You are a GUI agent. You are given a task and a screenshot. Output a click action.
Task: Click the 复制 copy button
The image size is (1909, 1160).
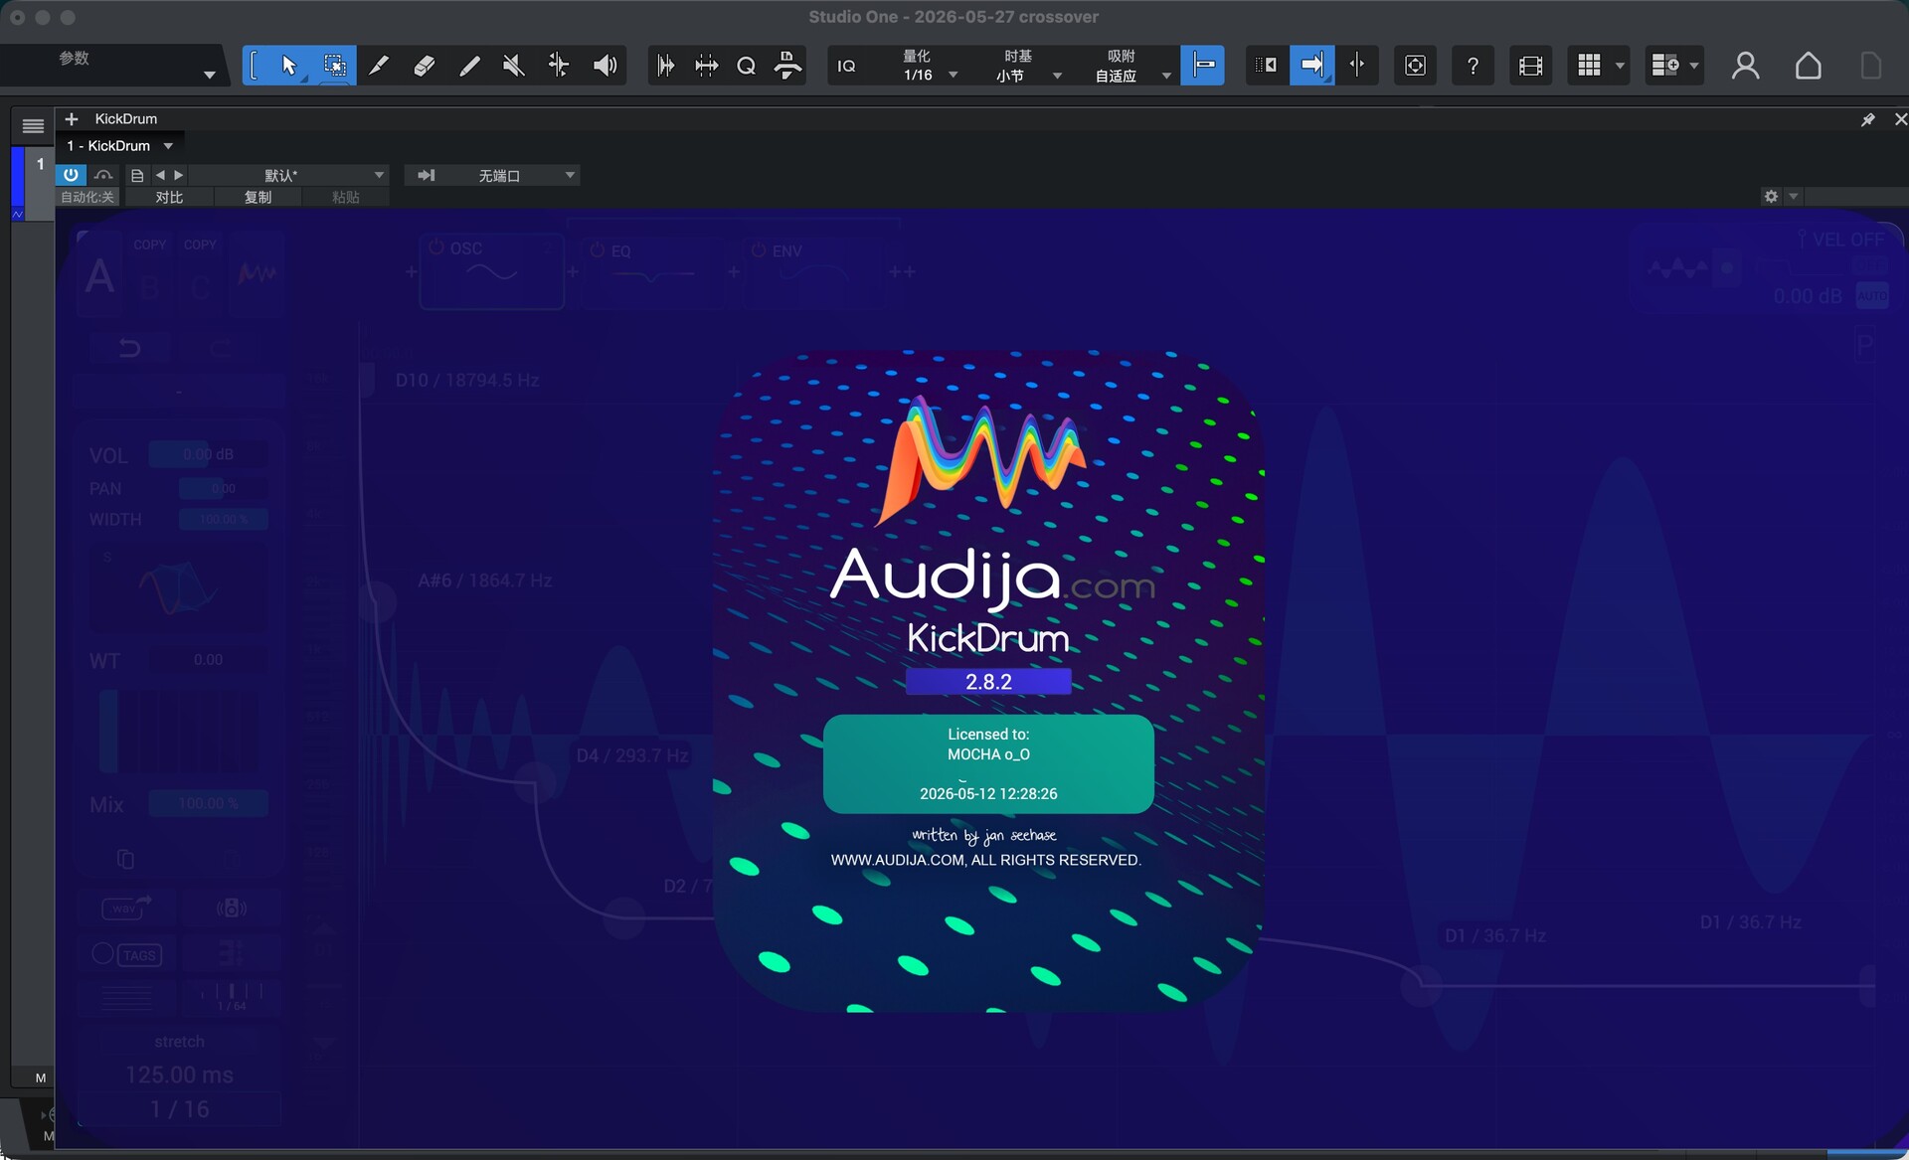point(258,197)
